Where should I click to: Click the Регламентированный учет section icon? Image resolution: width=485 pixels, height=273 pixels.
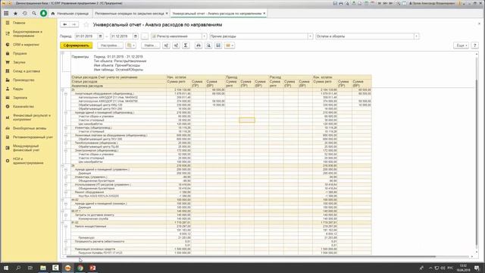coord(8,137)
